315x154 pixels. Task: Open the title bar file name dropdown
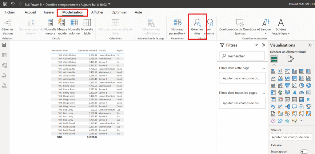point(109,4)
